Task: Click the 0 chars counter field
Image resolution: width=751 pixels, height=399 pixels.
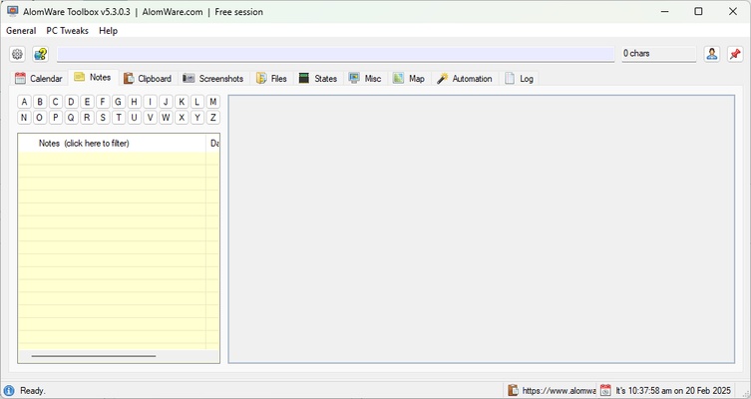Action: click(x=659, y=54)
